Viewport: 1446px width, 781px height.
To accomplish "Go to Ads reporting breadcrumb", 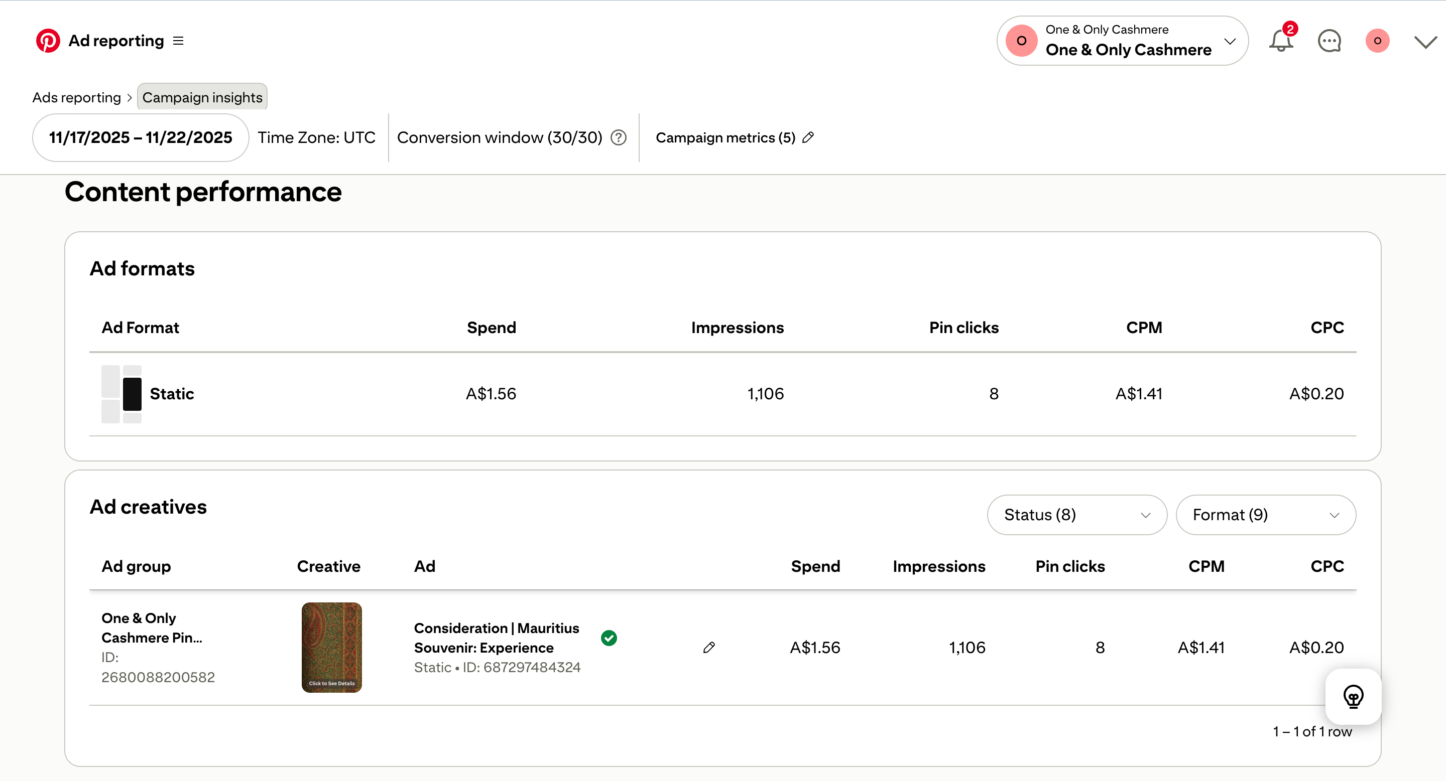I will coord(76,97).
